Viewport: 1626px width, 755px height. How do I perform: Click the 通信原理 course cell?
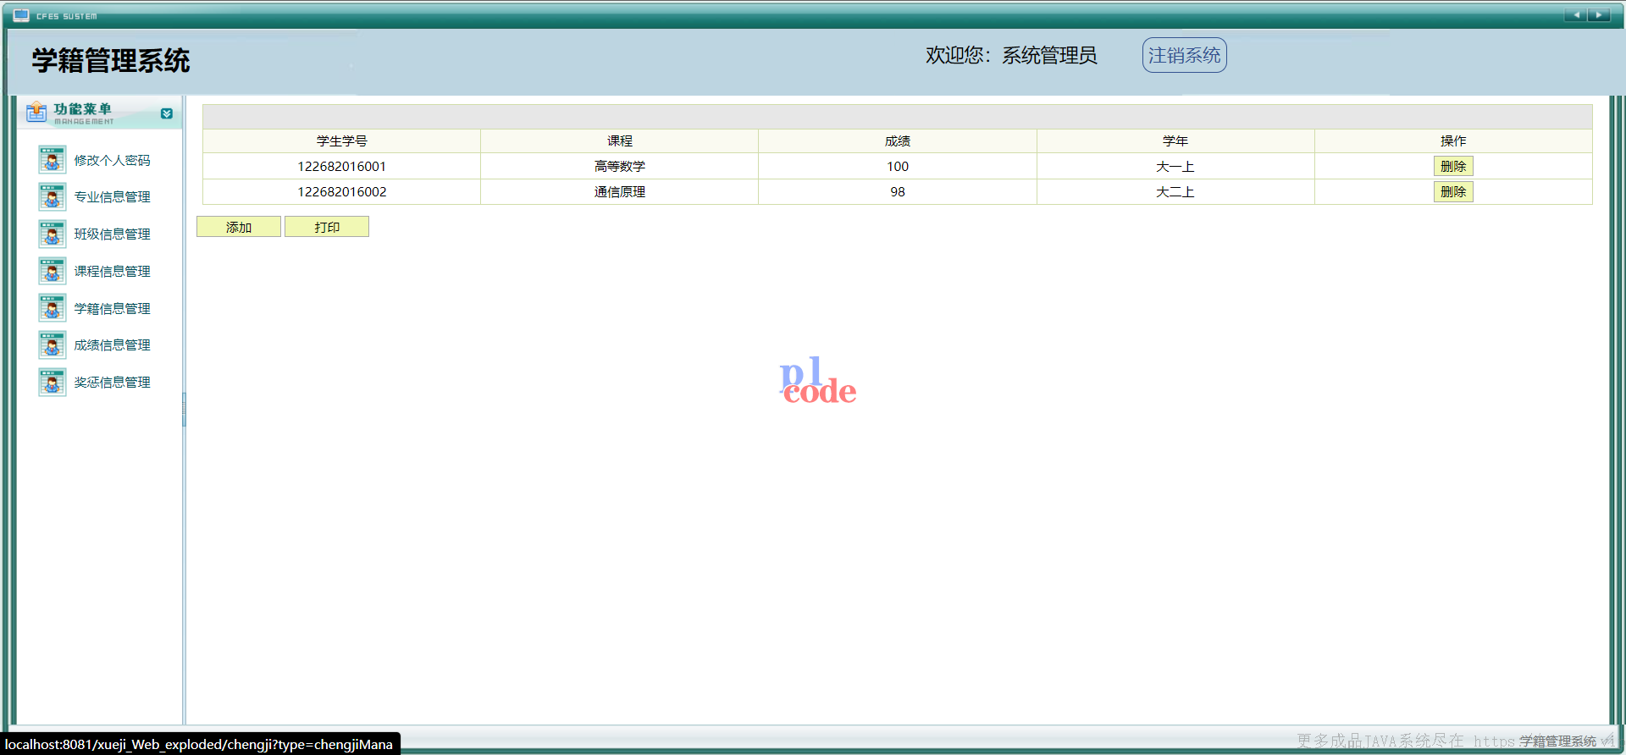point(620,192)
